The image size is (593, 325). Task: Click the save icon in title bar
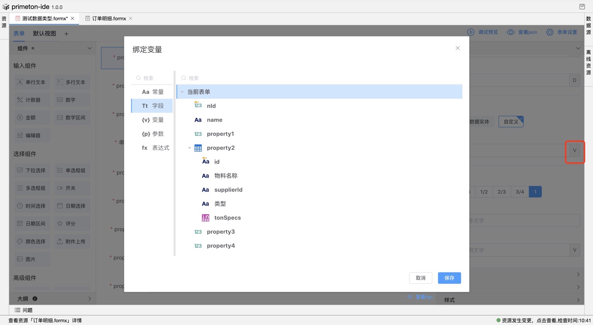point(582,7)
